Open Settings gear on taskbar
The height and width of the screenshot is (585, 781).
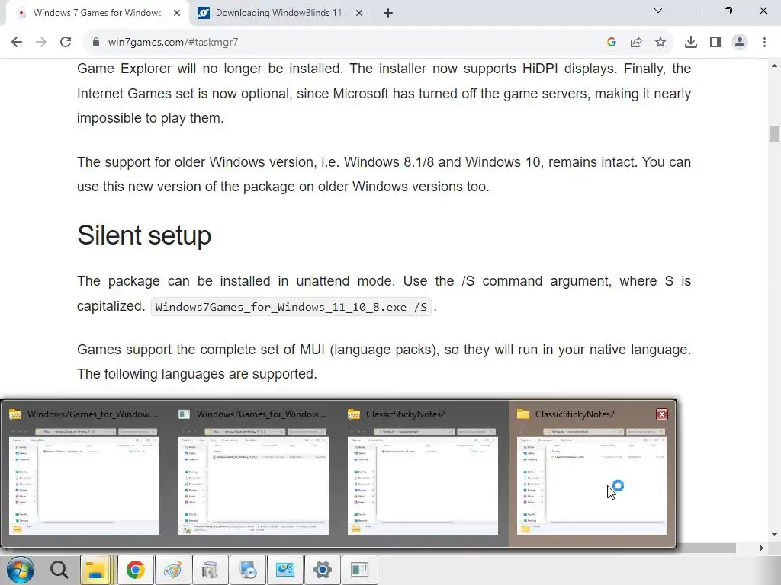click(x=323, y=570)
